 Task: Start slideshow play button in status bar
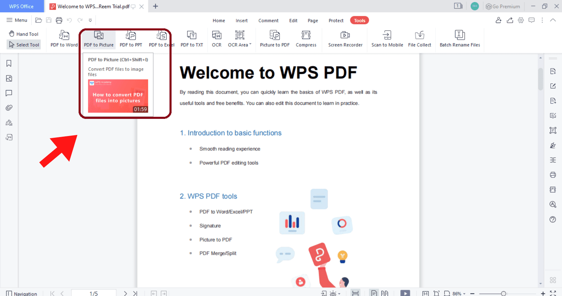point(405,294)
